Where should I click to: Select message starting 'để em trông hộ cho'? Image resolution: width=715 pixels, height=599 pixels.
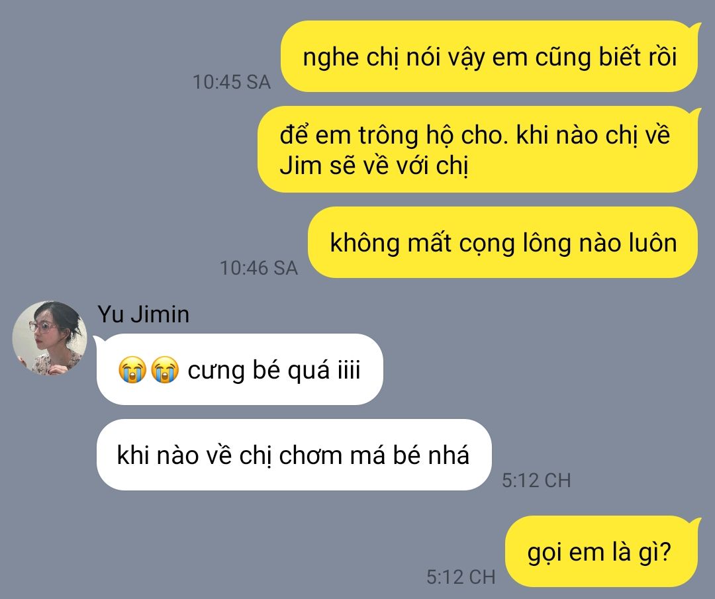click(478, 150)
